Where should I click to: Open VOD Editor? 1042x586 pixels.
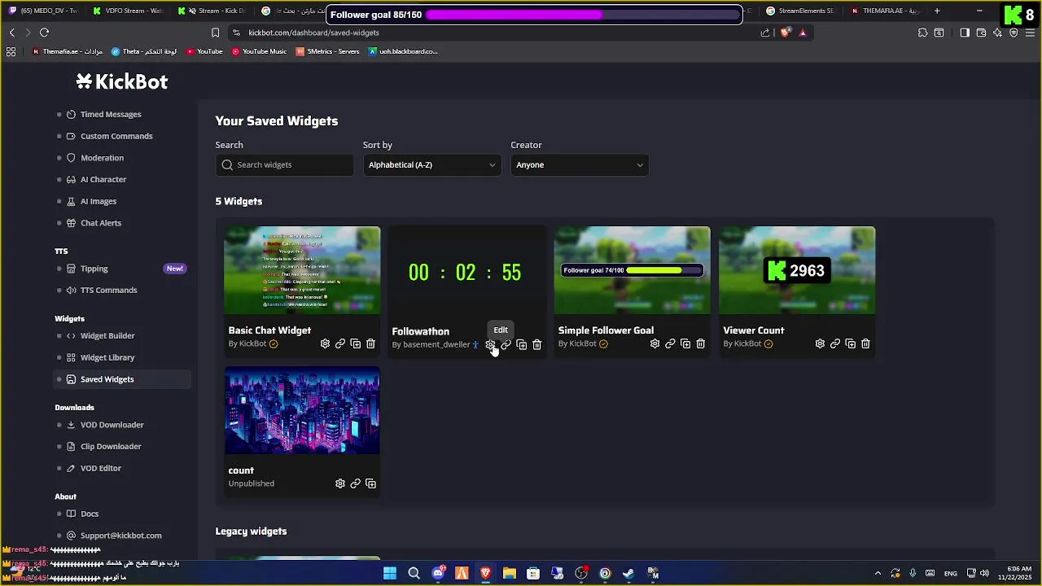point(101,468)
